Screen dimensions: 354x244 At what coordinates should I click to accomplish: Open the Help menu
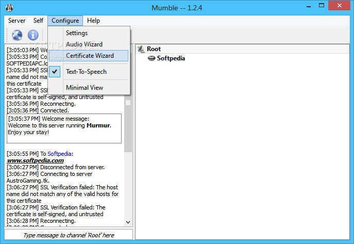coord(93,21)
